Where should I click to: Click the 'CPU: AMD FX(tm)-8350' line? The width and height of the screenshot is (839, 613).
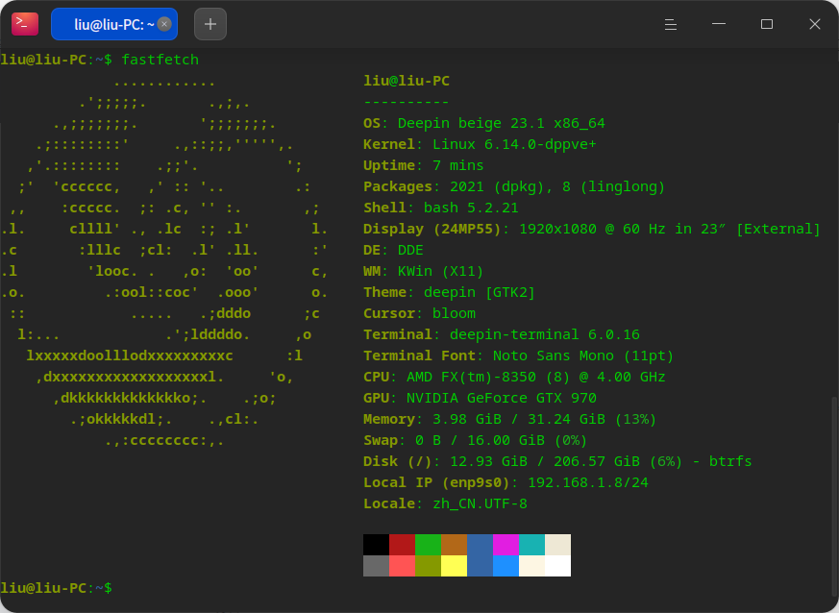514,377
